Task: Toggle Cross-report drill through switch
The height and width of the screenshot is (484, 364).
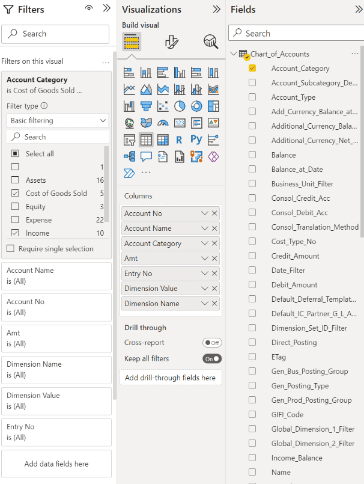Action: point(212,343)
